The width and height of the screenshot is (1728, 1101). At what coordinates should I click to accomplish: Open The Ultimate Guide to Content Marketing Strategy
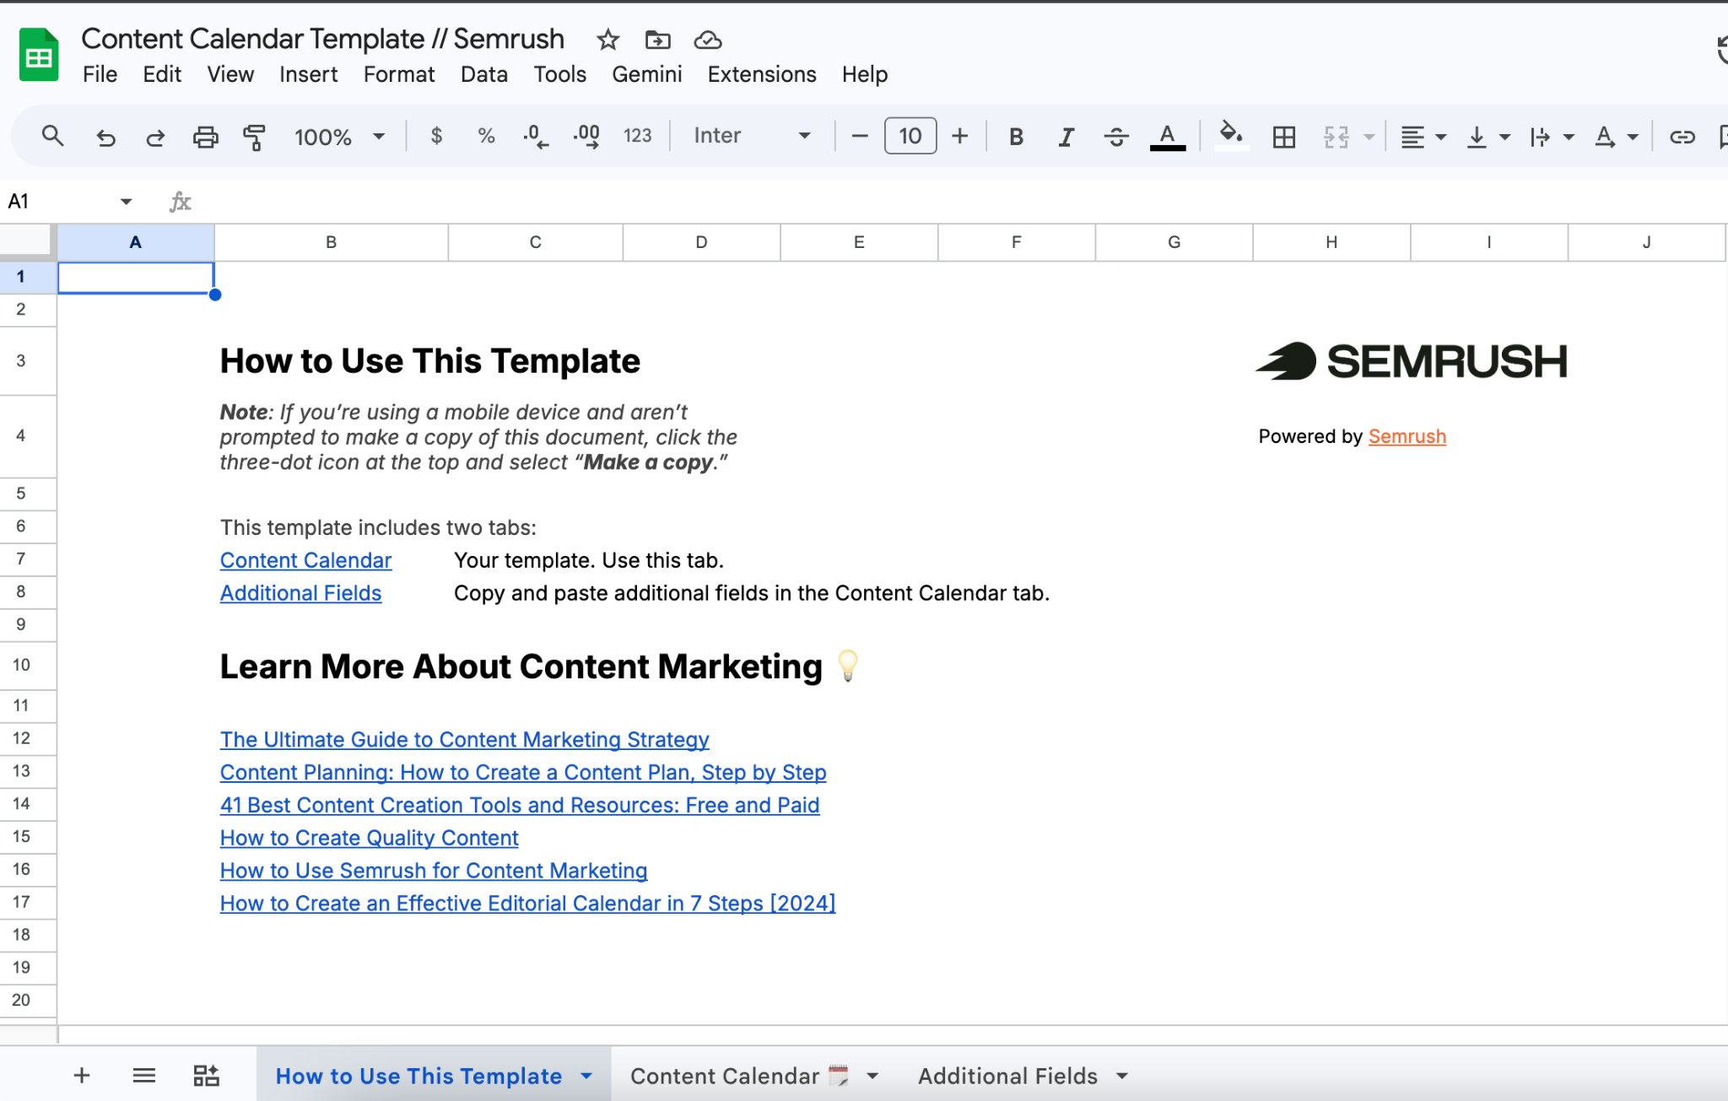tap(464, 739)
